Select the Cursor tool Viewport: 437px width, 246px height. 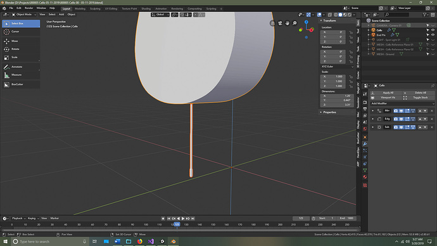coord(21,32)
